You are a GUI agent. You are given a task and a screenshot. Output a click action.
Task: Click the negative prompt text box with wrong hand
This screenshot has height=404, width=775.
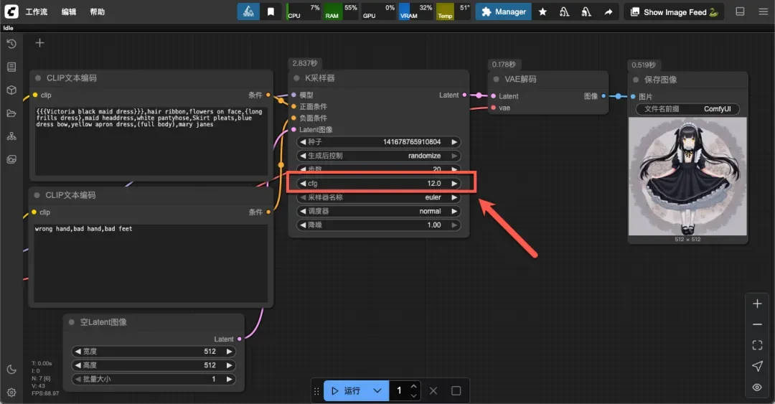tap(151, 263)
